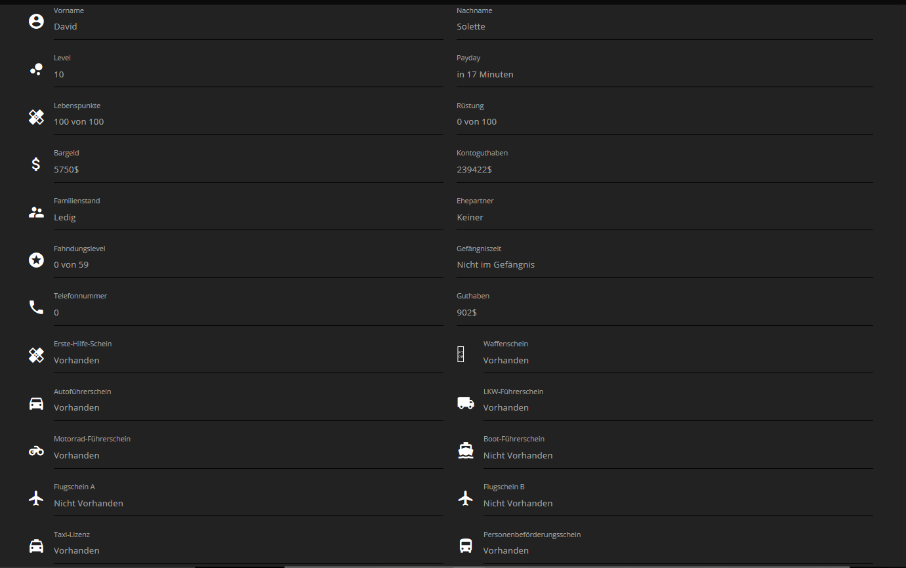The width and height of the screenshot is (906, 568).
Task: Click the car icon beside Autoführerschein
Action: 36,403
